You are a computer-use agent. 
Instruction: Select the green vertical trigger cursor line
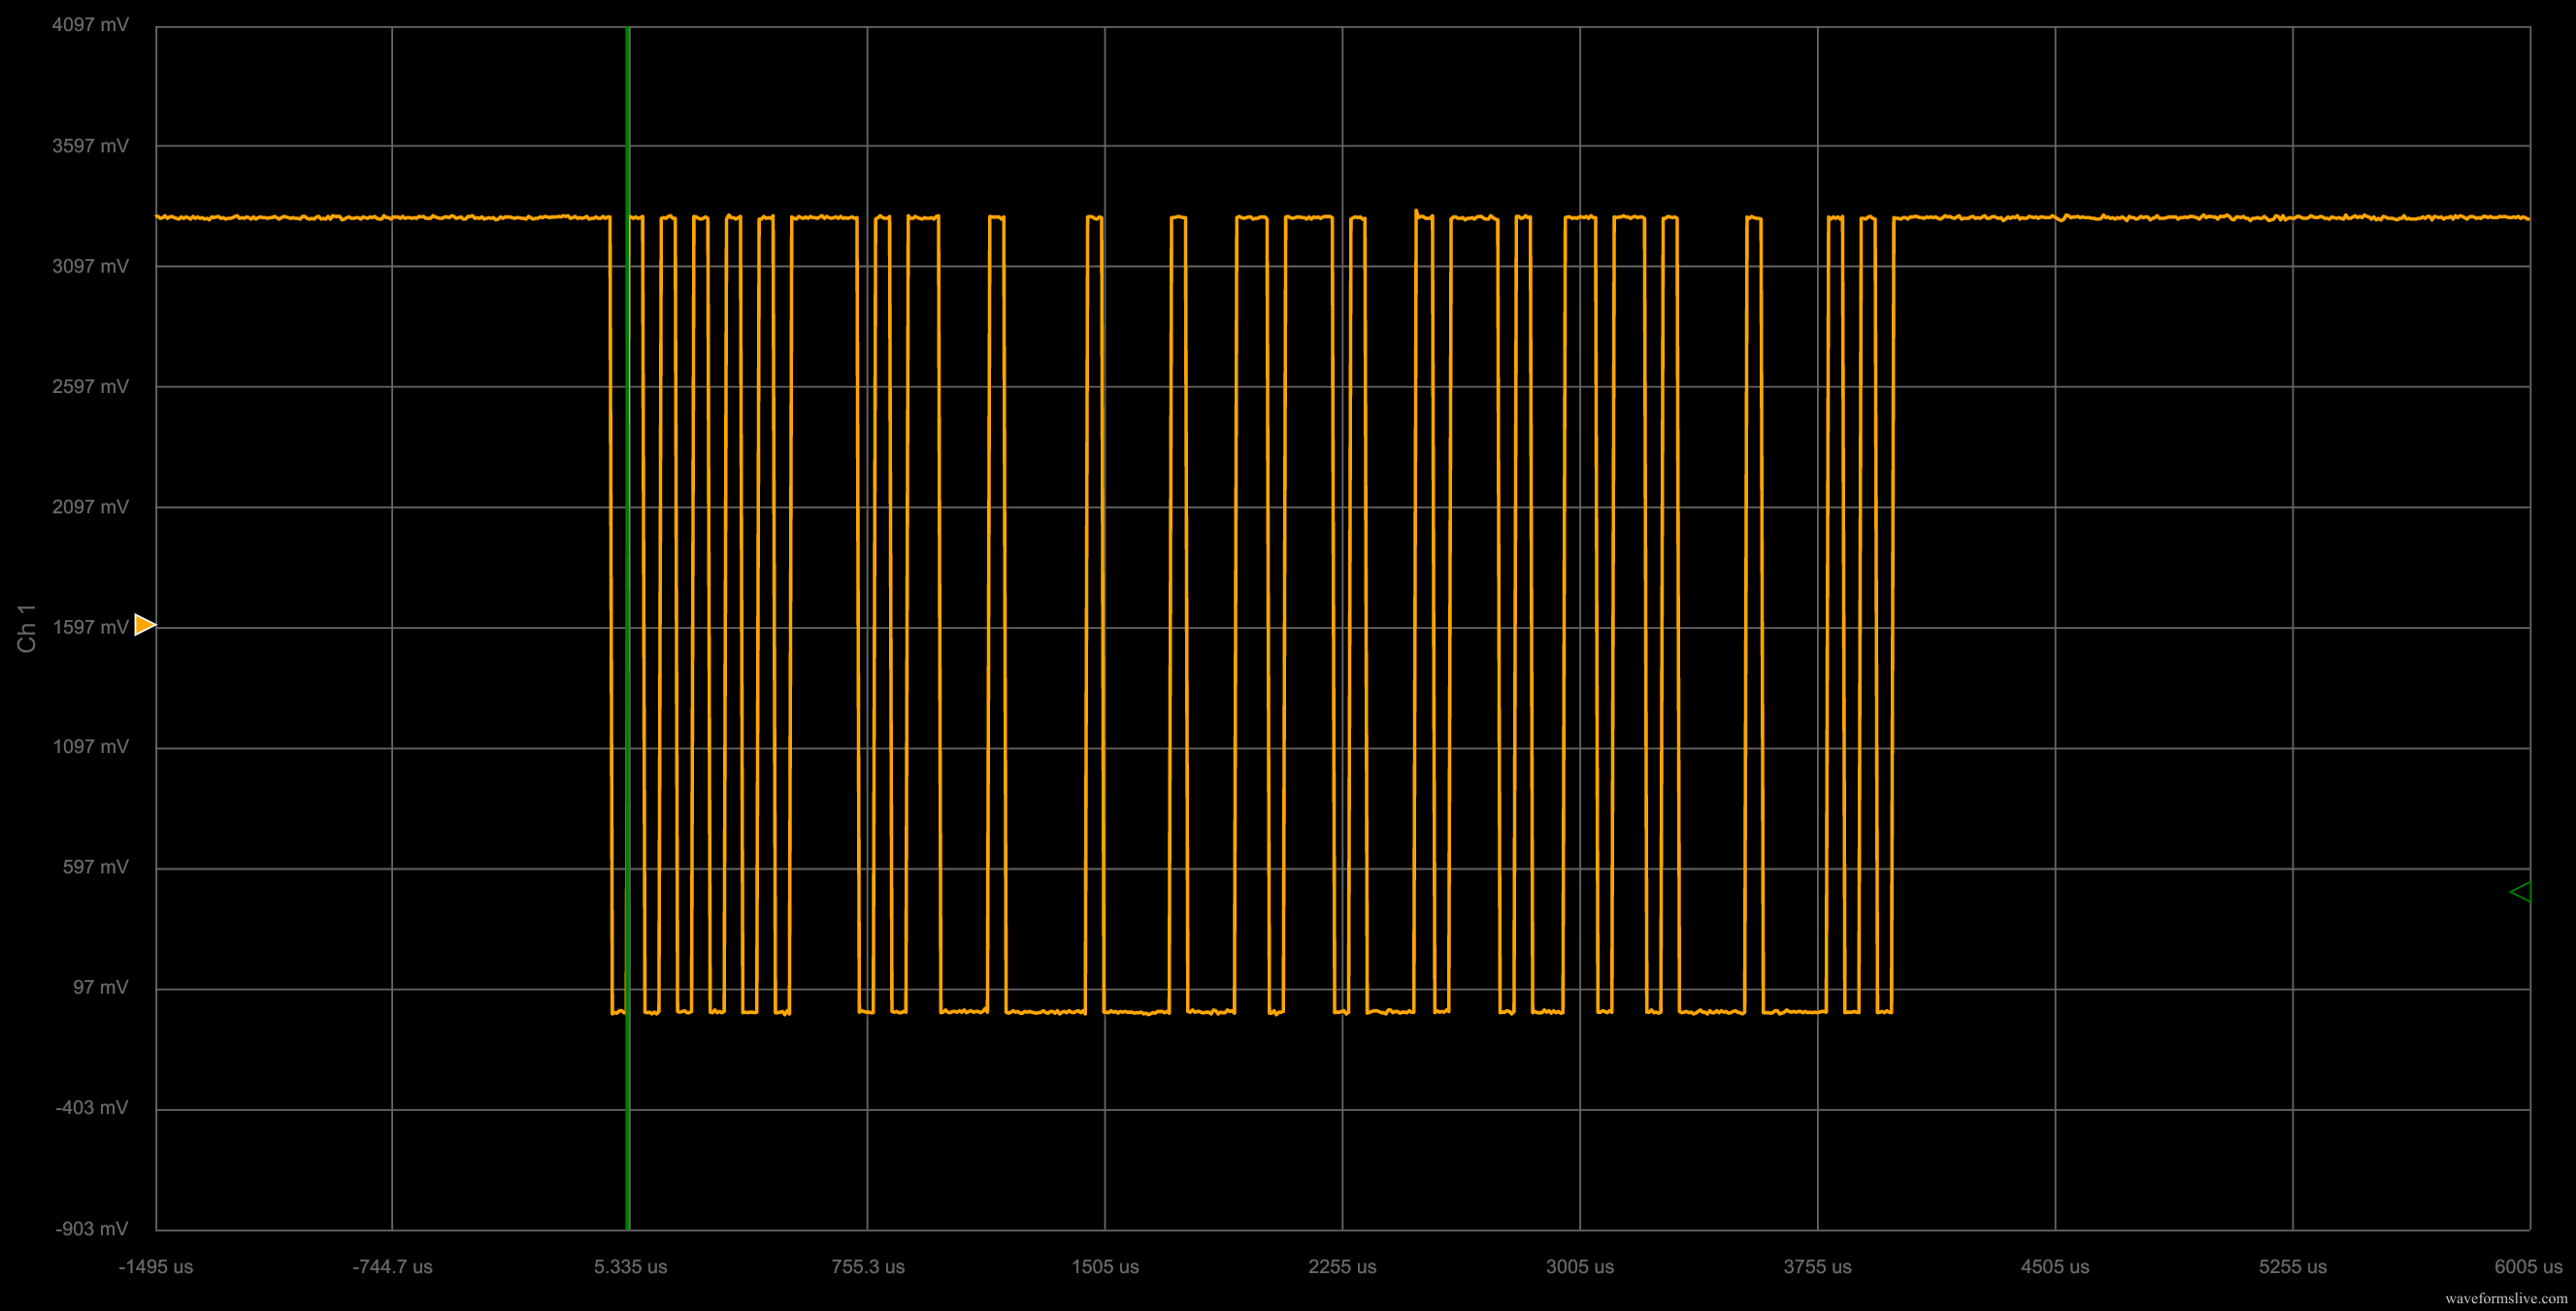point(628,628)
